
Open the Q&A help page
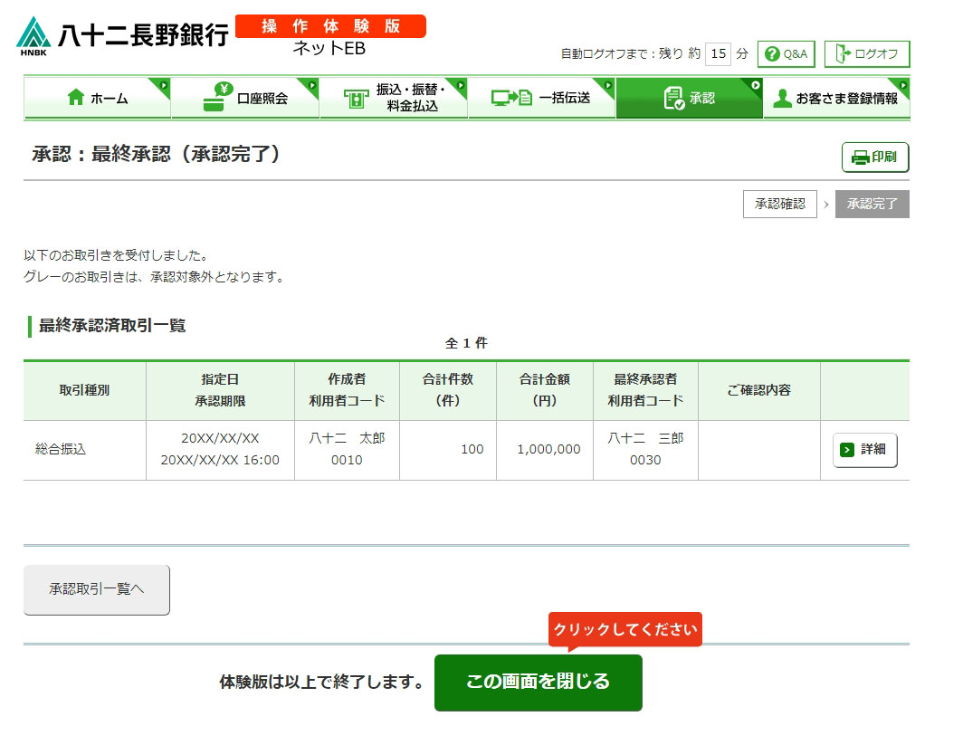[x=786, y=54]
